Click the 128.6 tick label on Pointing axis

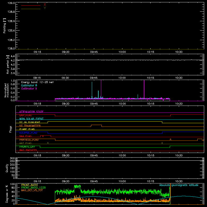[11, 21]
